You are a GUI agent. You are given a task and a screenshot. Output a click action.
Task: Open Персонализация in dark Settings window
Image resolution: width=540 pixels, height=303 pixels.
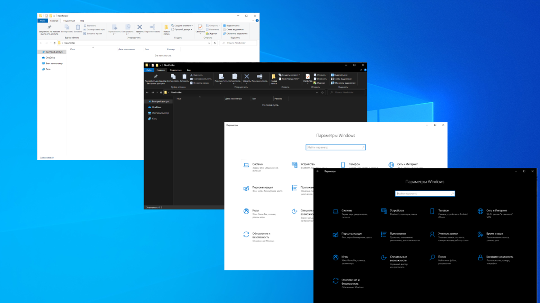click(x=352, y=235)
